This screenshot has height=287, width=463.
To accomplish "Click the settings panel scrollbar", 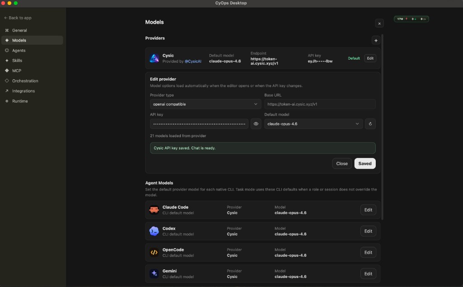I will (x=383, y=127).
